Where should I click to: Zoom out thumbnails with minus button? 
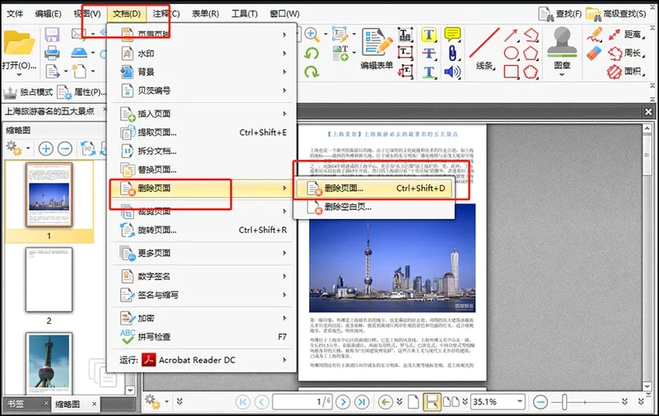(x=65, y=148)
